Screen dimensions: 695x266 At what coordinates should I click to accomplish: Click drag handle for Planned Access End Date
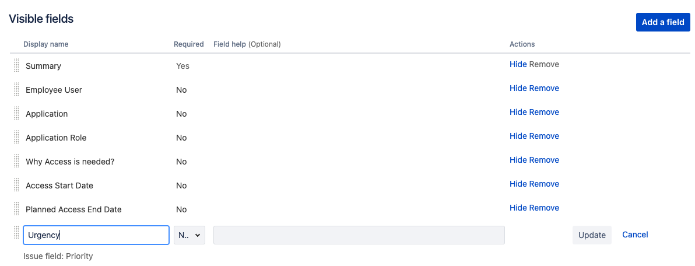[x=16, y=209]
